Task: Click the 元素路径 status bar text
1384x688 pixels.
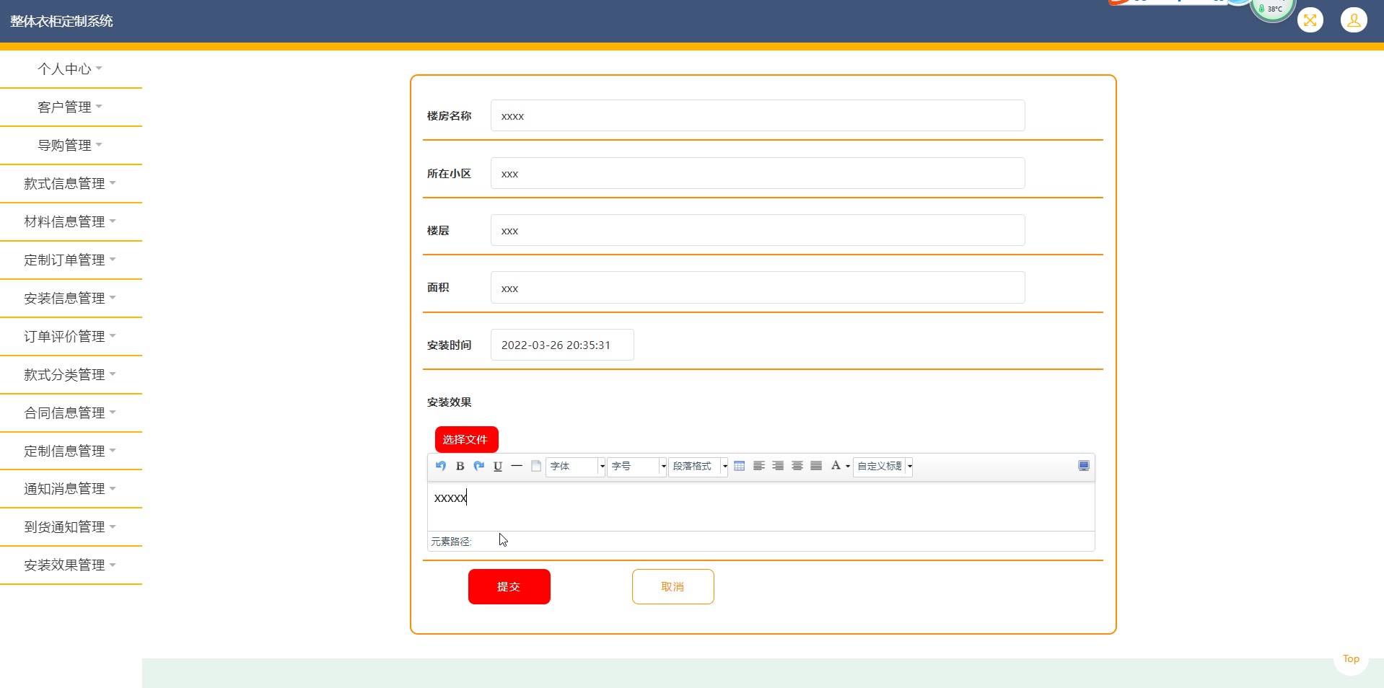Action: (451, 542)
